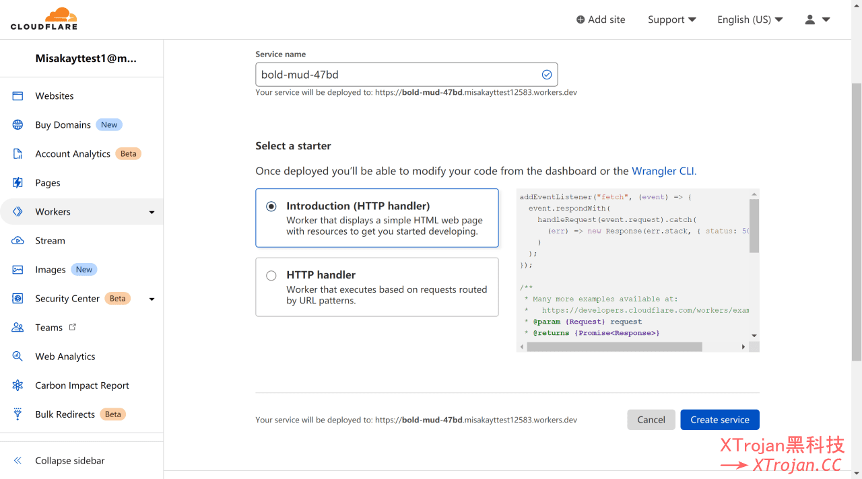Select Introduction (HTTP handler) radio button

pos(271,207)
